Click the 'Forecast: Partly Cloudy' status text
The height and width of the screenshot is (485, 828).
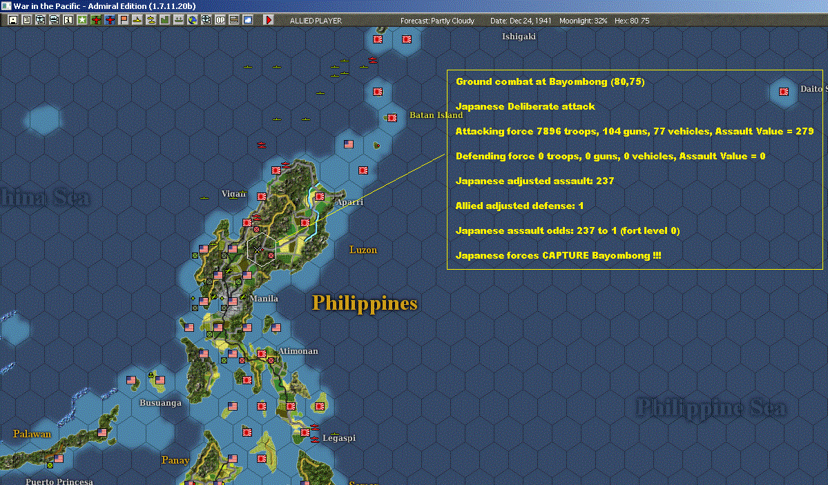tap(437, 21)
